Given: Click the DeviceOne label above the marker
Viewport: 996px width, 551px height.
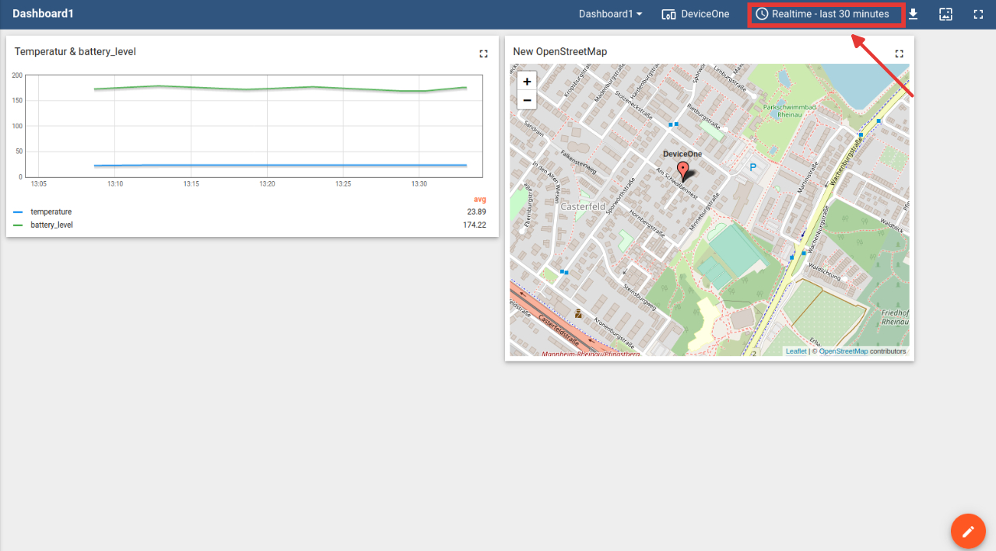Looking at the screenshot, I should [682, 154].
